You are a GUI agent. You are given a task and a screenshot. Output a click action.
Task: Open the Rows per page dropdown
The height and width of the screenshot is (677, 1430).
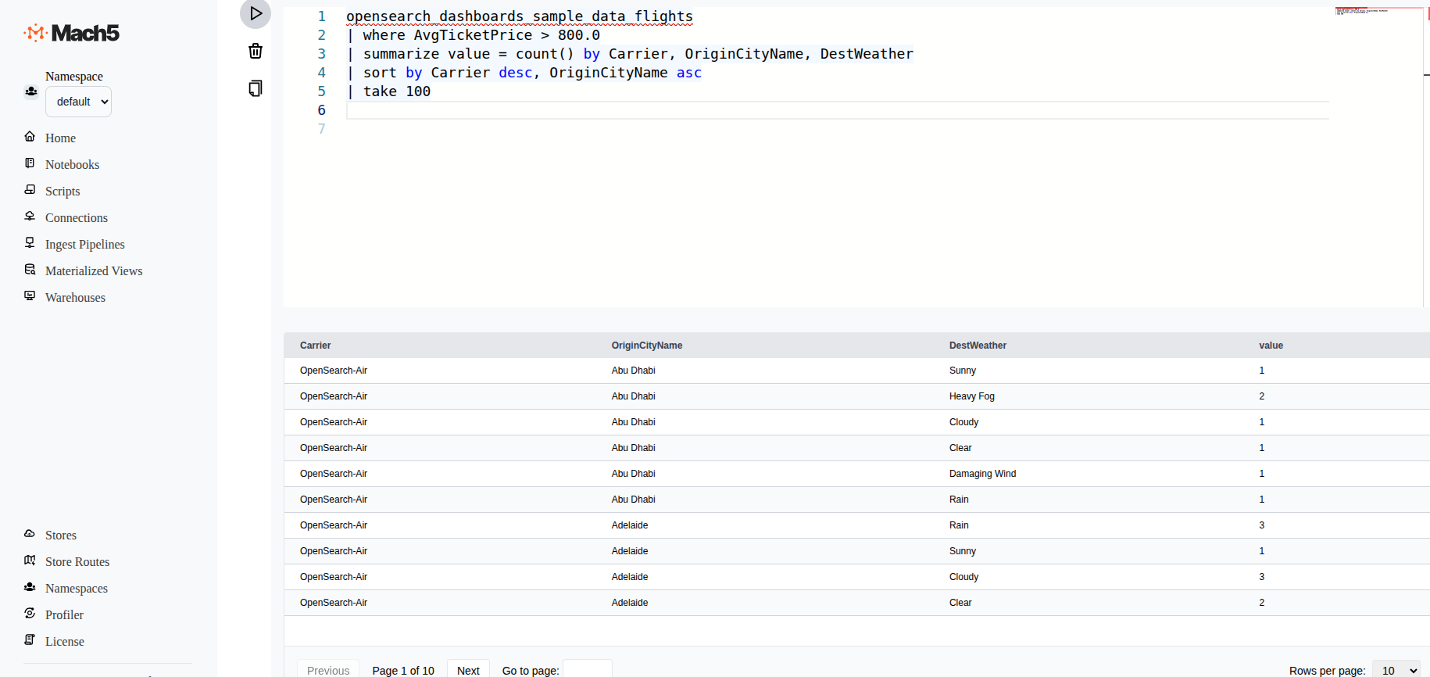[1396, 670]
